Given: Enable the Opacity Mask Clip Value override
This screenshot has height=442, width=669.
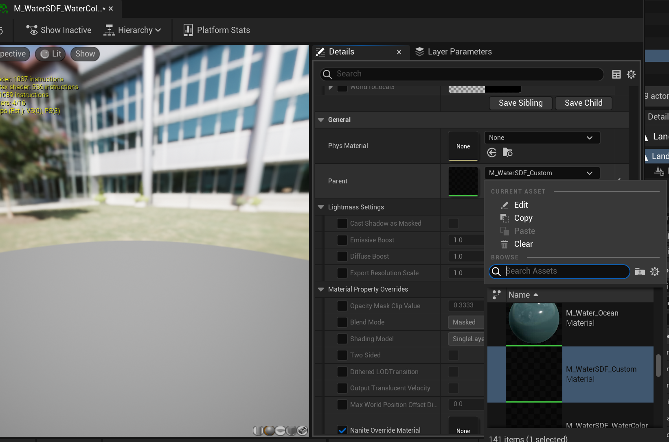Looking at the screenshot, I should click(342, 306).
